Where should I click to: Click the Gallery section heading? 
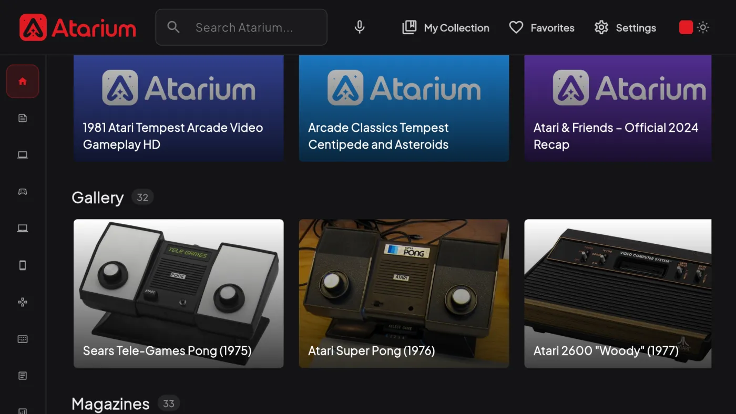(x=98, y=198)
